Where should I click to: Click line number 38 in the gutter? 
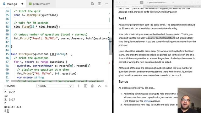click(7, 27)
